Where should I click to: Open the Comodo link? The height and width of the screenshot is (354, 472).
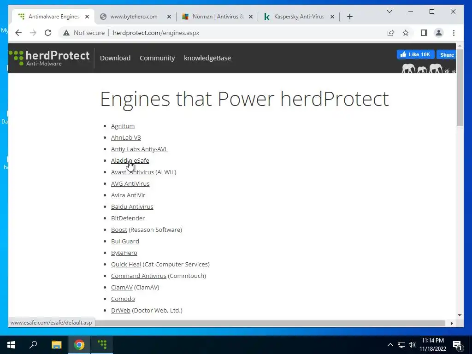pyautogui.click(x=123, y=299)
